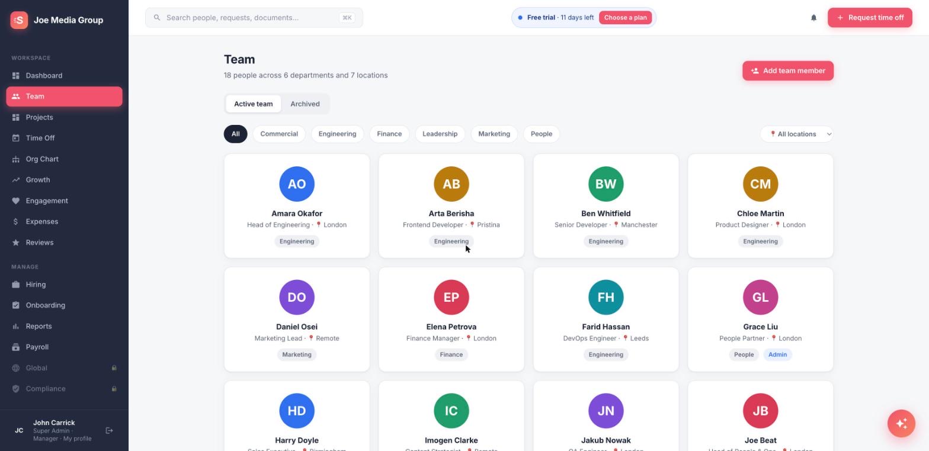The width and height of the screenshot is (929, 451).
Task: Click the "Free trial" status label
Action: tap(541, 18)
